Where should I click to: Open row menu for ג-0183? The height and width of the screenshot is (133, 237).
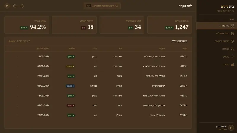(x=17, y=66)
